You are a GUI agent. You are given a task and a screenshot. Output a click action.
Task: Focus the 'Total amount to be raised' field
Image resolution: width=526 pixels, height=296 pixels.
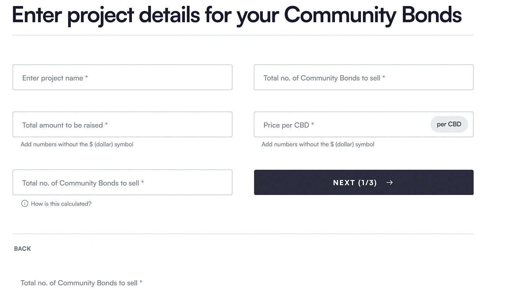[122, 125]
